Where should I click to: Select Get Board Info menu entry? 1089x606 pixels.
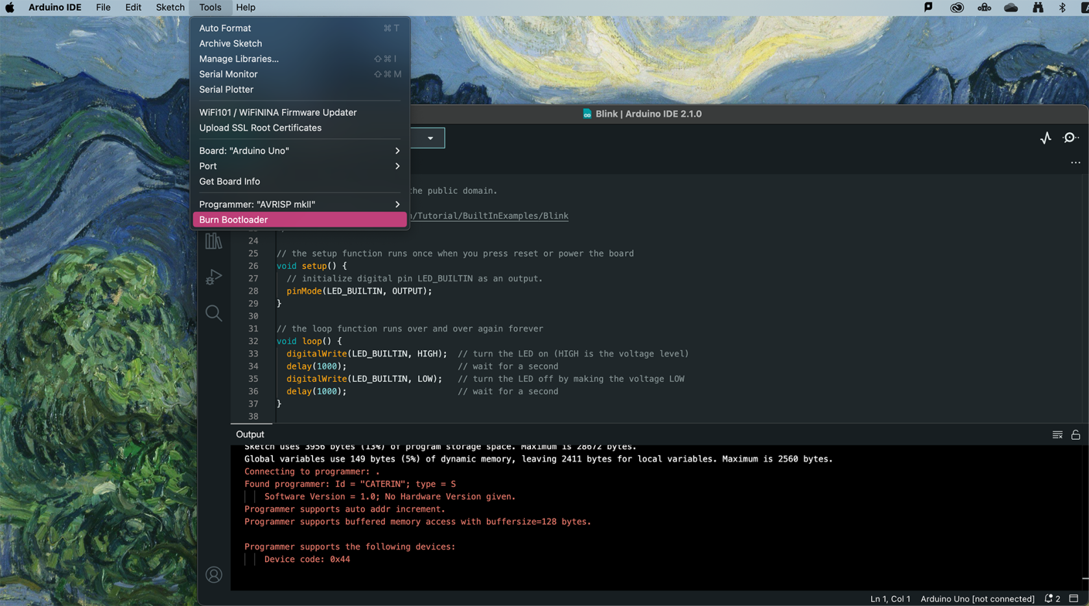pyautogui.click(x=299, y=181)
